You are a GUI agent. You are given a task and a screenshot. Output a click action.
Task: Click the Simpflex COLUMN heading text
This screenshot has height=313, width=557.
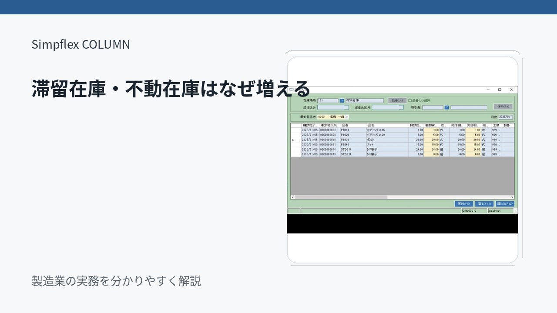(81, 44)
